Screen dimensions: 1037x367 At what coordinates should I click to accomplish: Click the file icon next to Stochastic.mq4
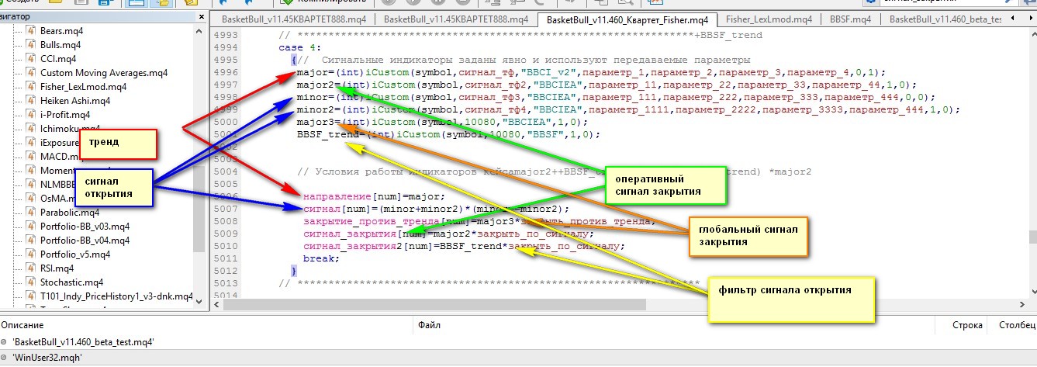(31, 282)
